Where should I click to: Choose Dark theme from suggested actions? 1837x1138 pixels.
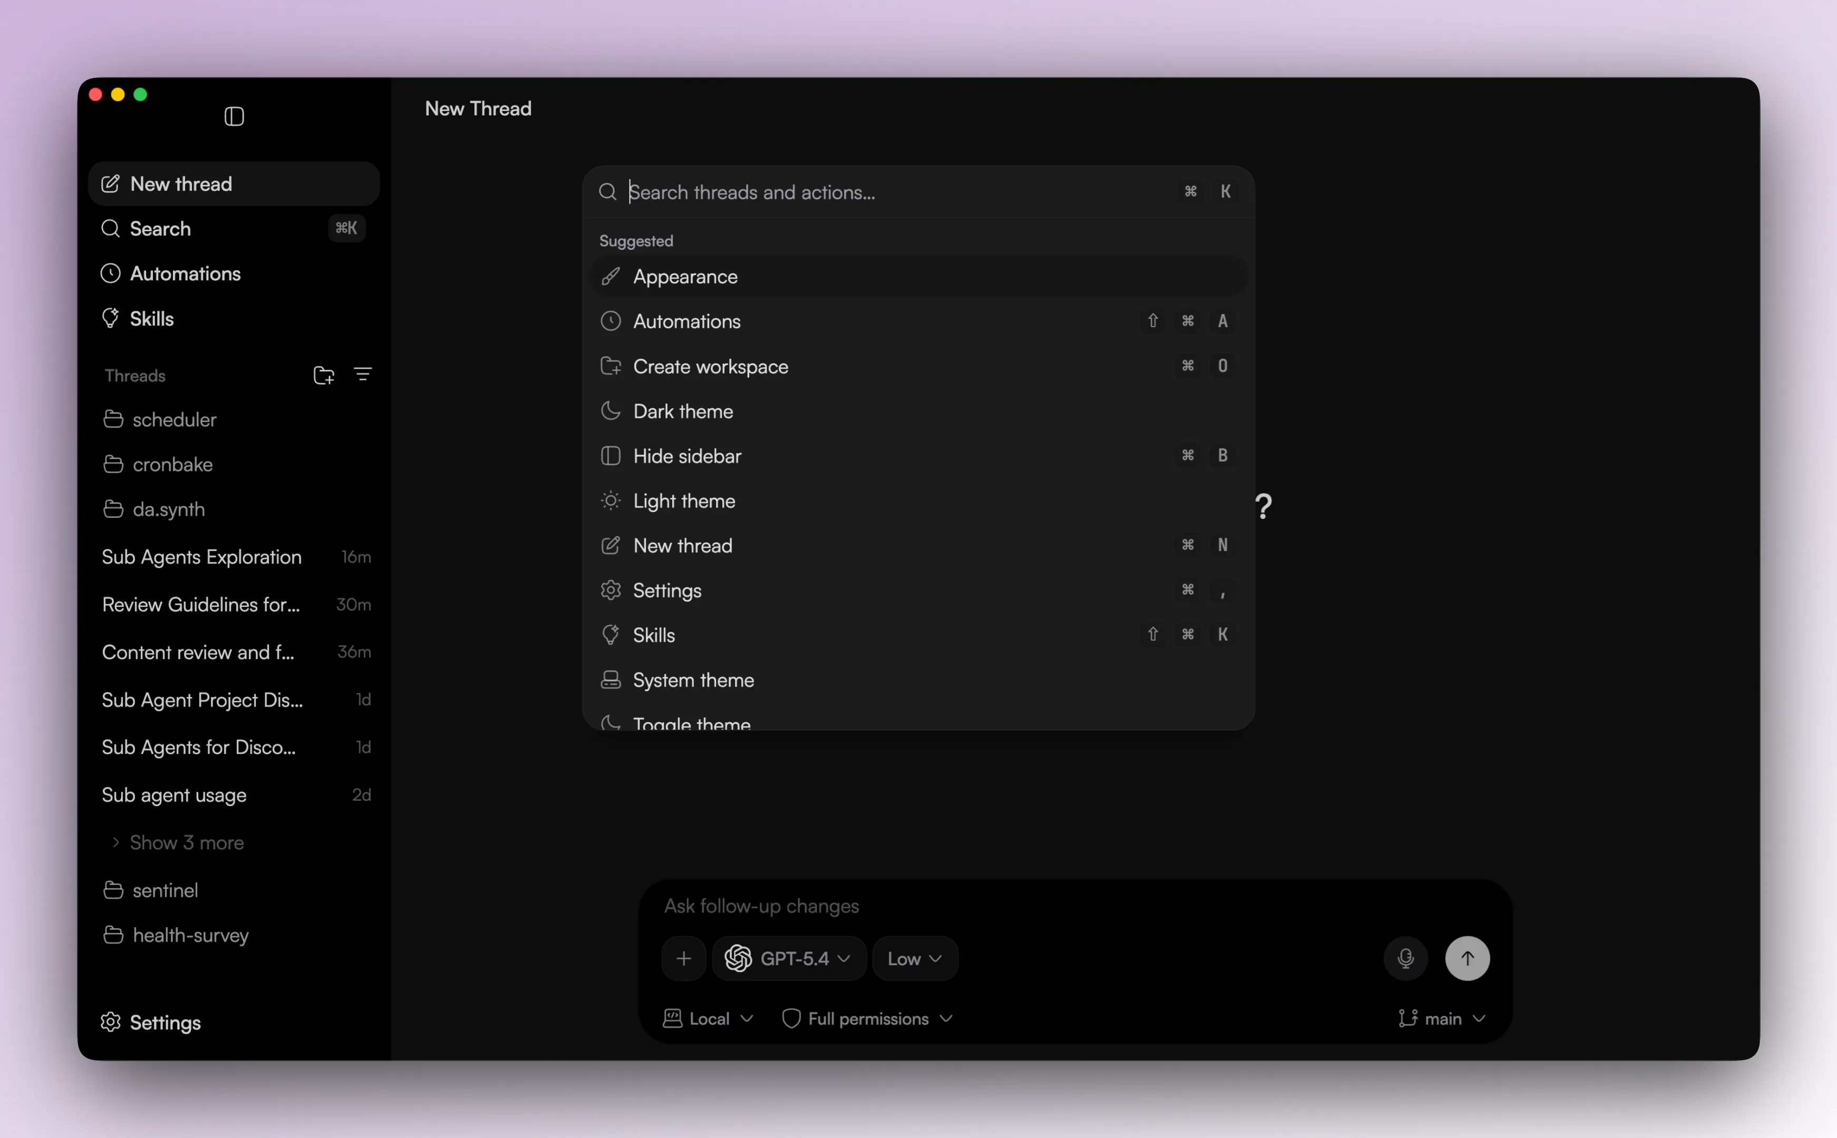(682, 411)
